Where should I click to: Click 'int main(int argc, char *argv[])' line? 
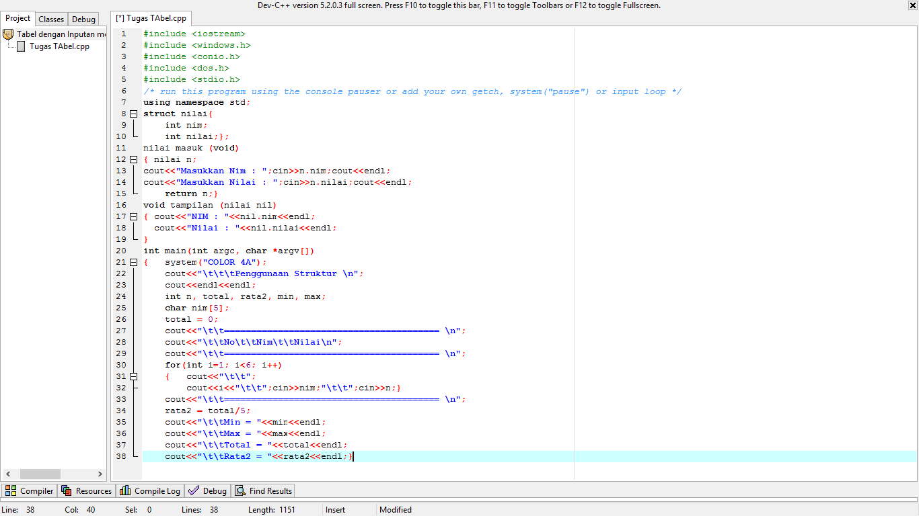pyautogui.click(x=229, y=251)
